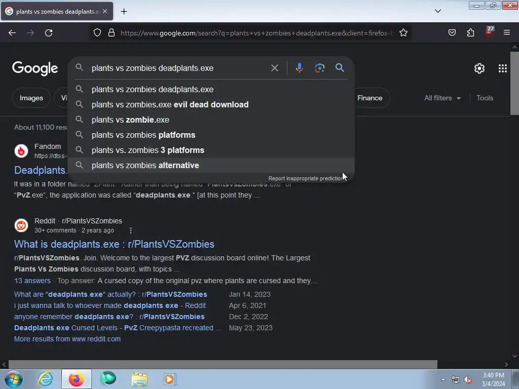Choose suggestion 'plants vs zombies.exe evil dead download'
Screen dimensions: 519x389
tap(211, 104)
